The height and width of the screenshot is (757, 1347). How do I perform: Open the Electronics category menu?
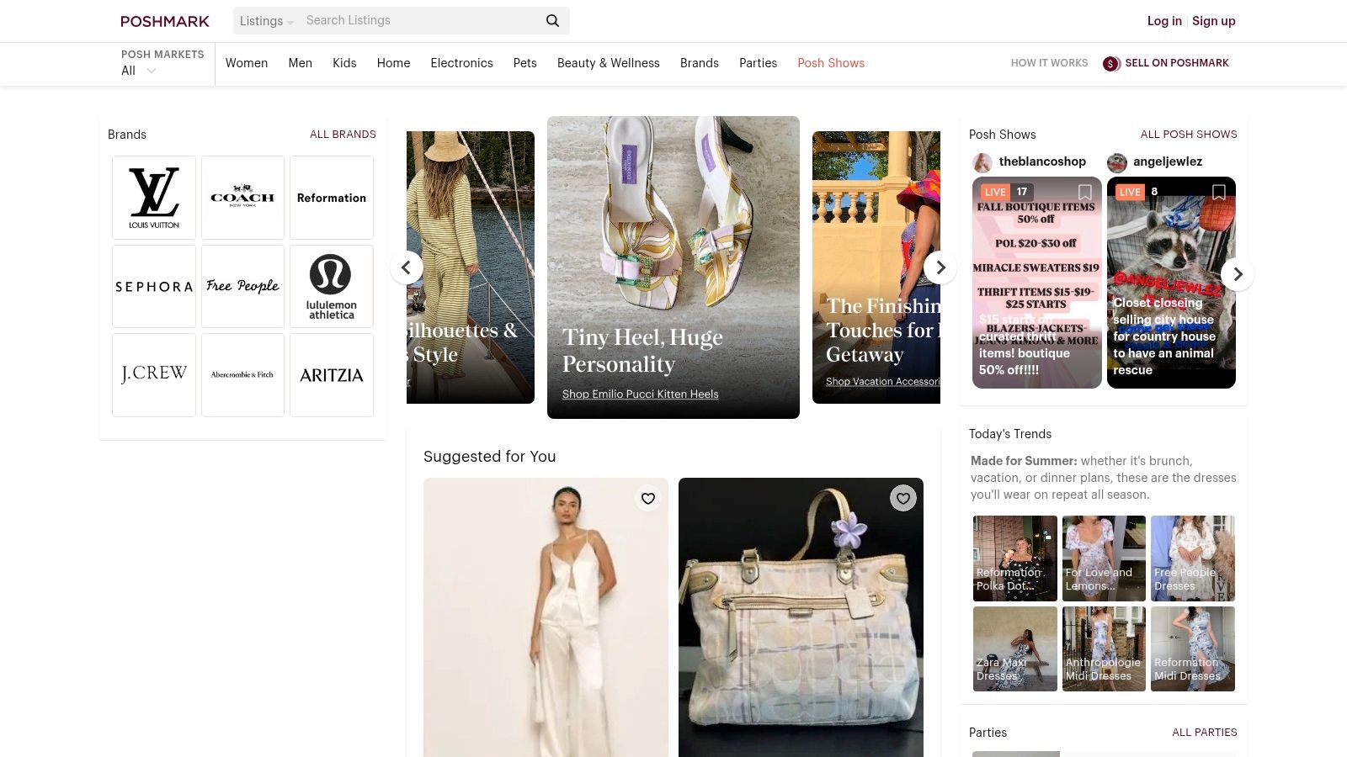461,63
